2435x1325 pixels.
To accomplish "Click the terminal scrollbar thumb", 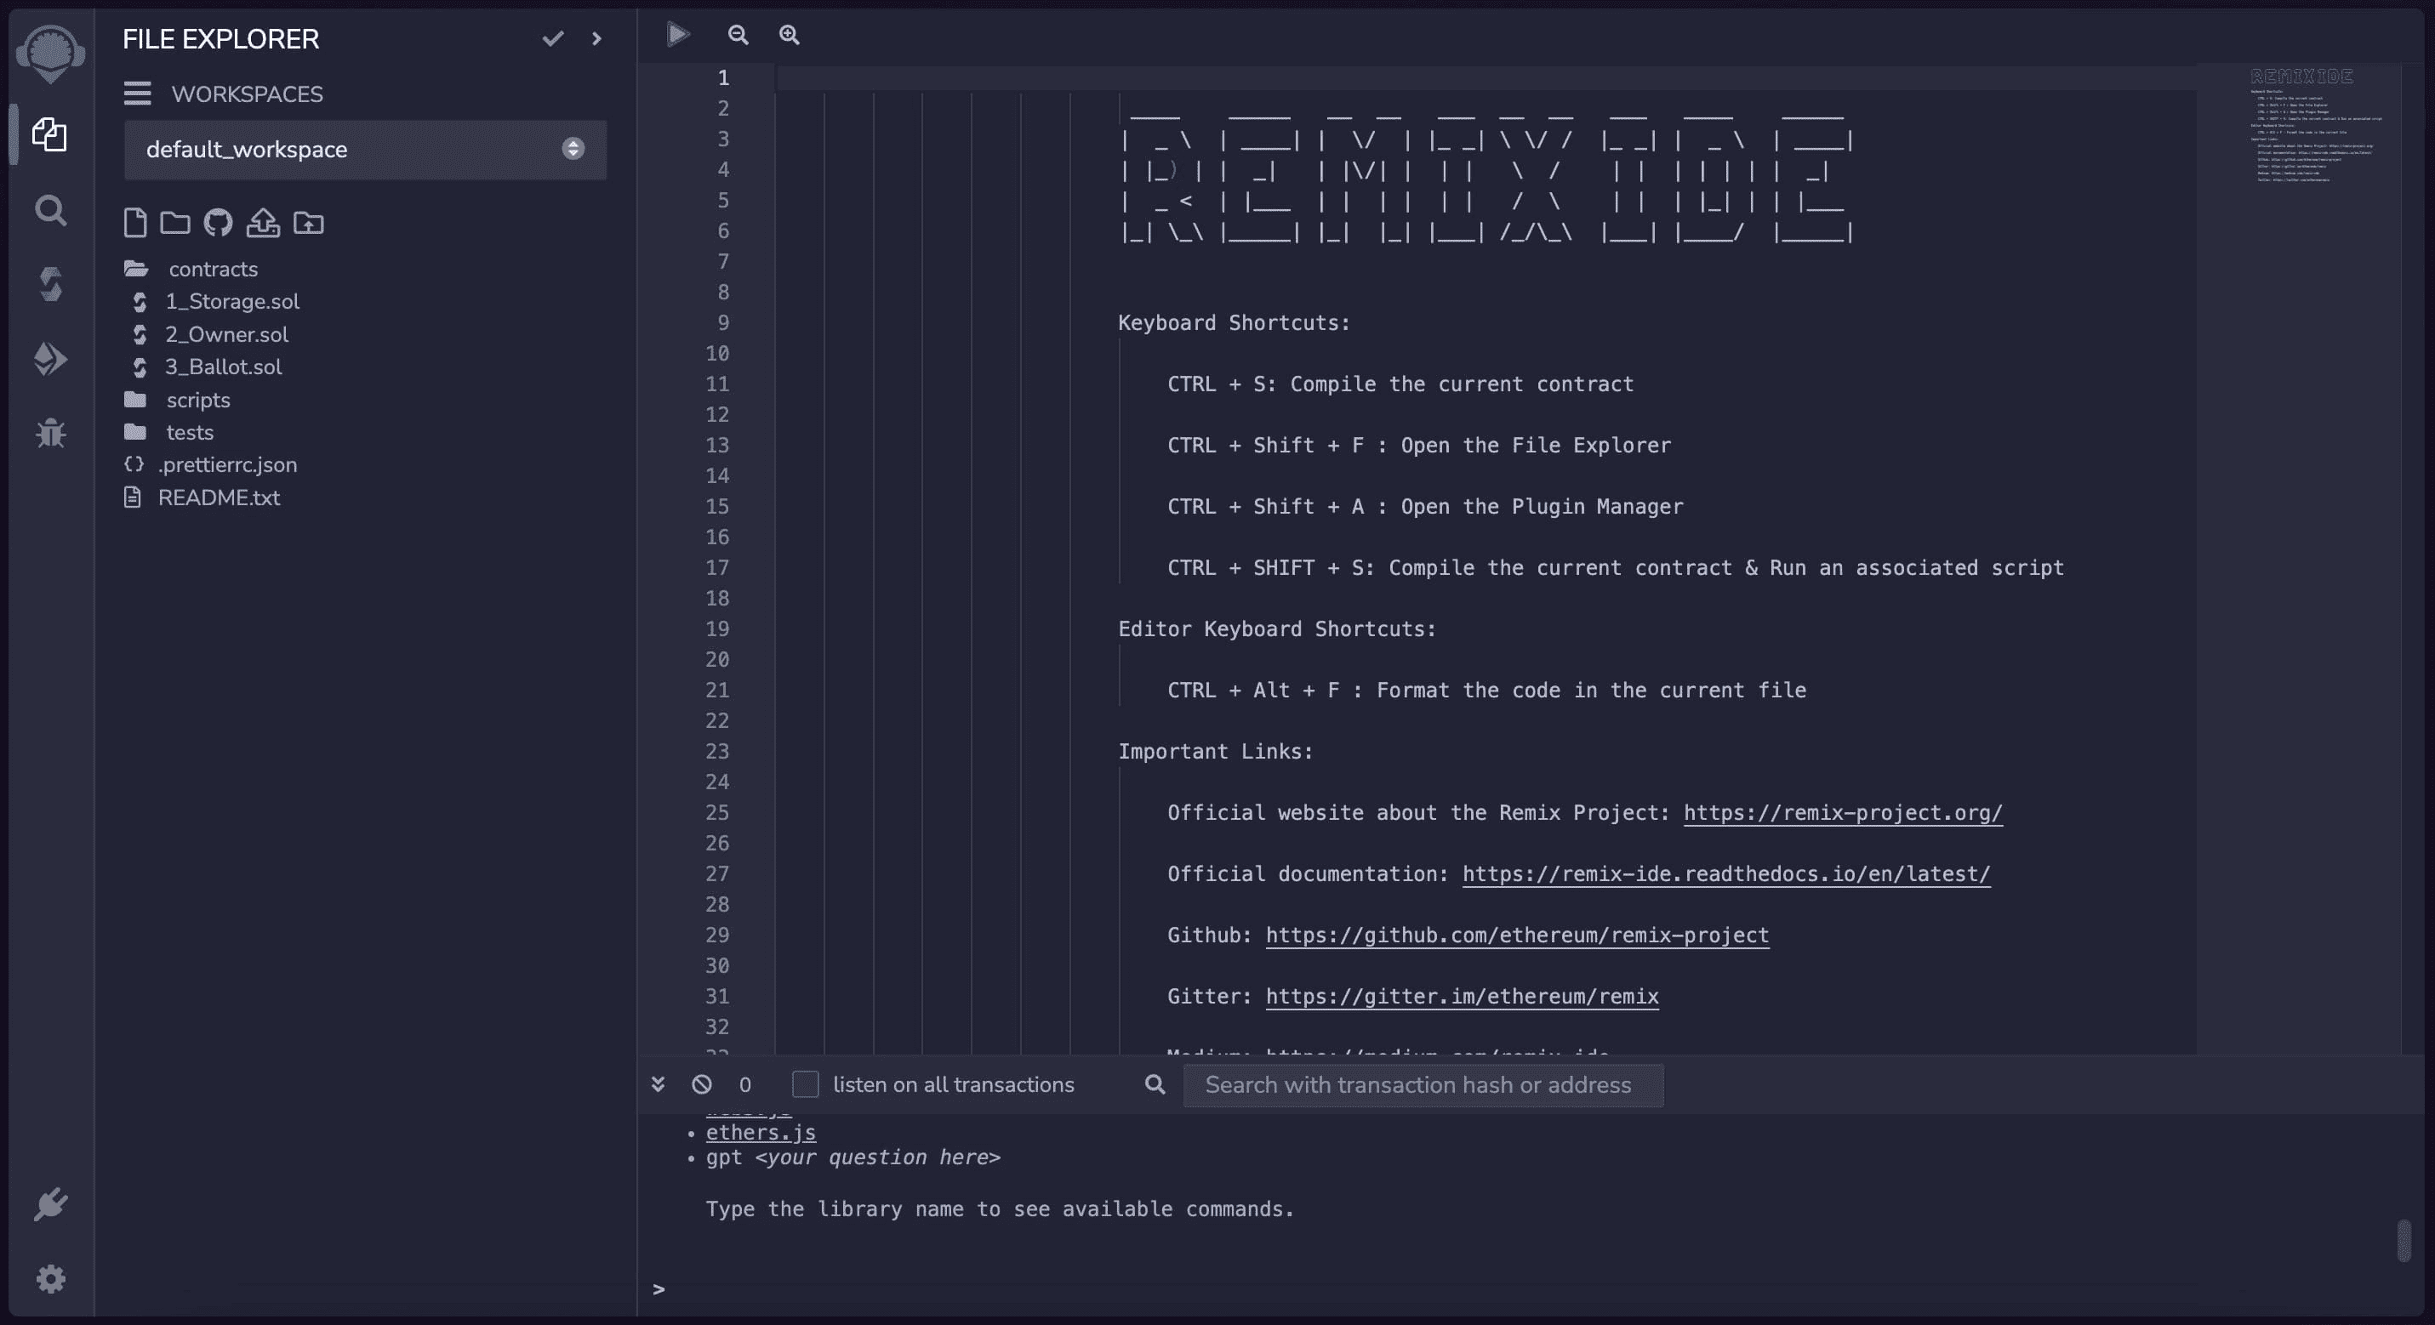I will 2404,1241.
